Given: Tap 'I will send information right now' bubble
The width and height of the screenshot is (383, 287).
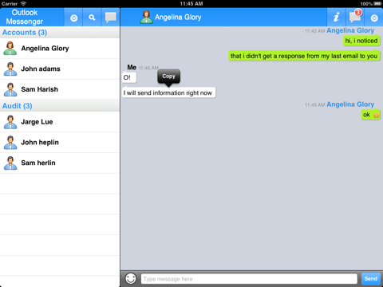Looking at the screenshot, I should (168, 92).
